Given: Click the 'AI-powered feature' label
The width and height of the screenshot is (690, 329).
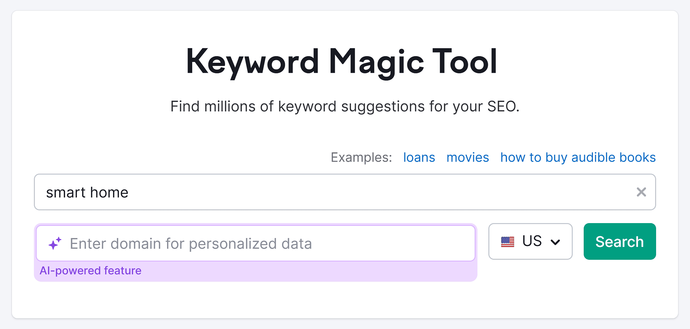Looking at the screenshot, I should point(91,270).
